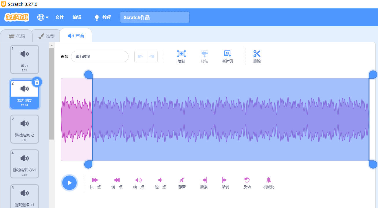Apply the 慢一点 slower effect
Image resolution: width=378 pixels, height=208 pixels.
click(117, 183)
